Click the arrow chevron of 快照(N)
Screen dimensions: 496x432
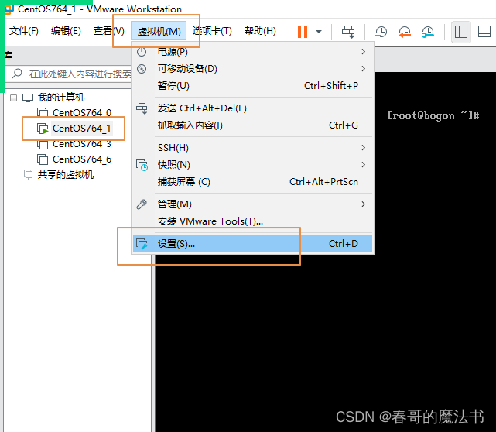pos(364,165)
